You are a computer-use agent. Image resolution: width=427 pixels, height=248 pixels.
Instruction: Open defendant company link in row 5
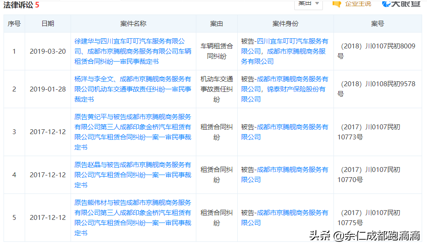(285, 218)
